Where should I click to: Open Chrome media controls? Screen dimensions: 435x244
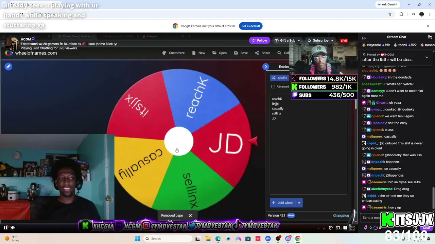click(413, 14)
